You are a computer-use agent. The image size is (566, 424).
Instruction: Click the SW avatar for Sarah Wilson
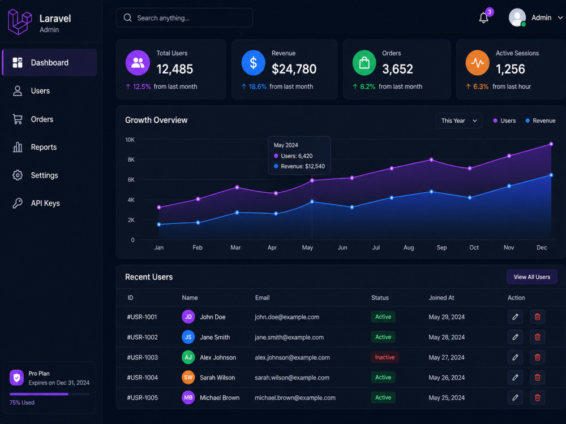pyautogui.click(x=188, y=378)
